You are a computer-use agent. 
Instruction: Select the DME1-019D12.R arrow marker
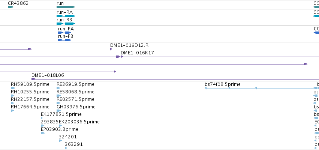[111, 49]
